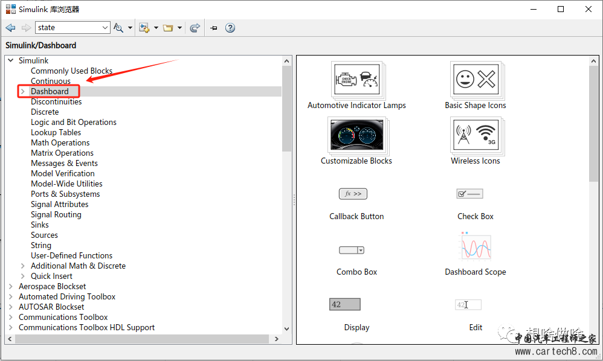The width and height of the screenshot is (603, 361).
Task: Select Model-Wide Utilities library
Action: click(66, 184)
